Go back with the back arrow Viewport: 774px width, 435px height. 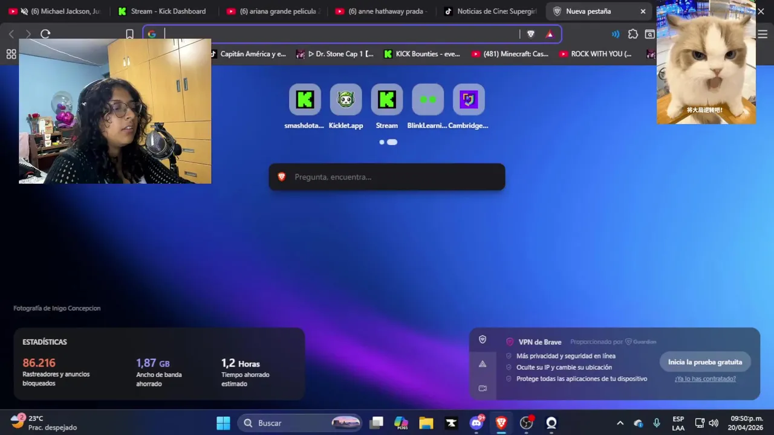[x=11, y=34]
